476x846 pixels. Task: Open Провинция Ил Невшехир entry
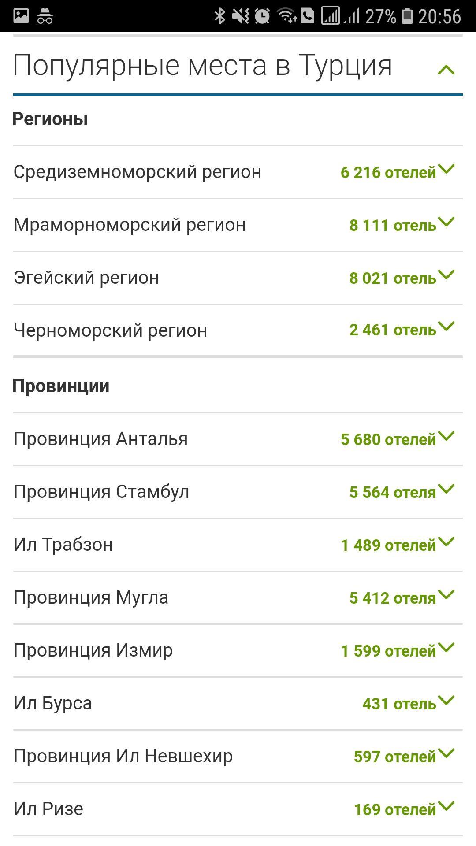[238, 756]
